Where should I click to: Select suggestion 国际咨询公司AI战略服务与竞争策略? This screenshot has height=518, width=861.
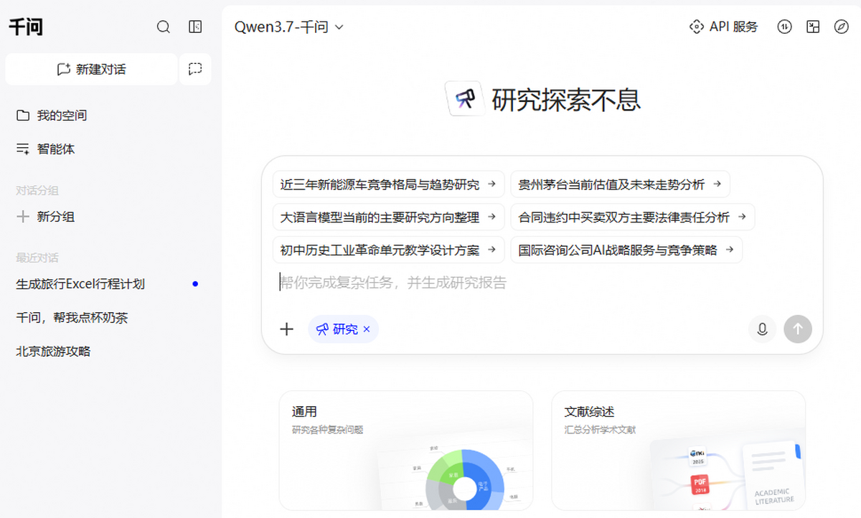[626, 250]
